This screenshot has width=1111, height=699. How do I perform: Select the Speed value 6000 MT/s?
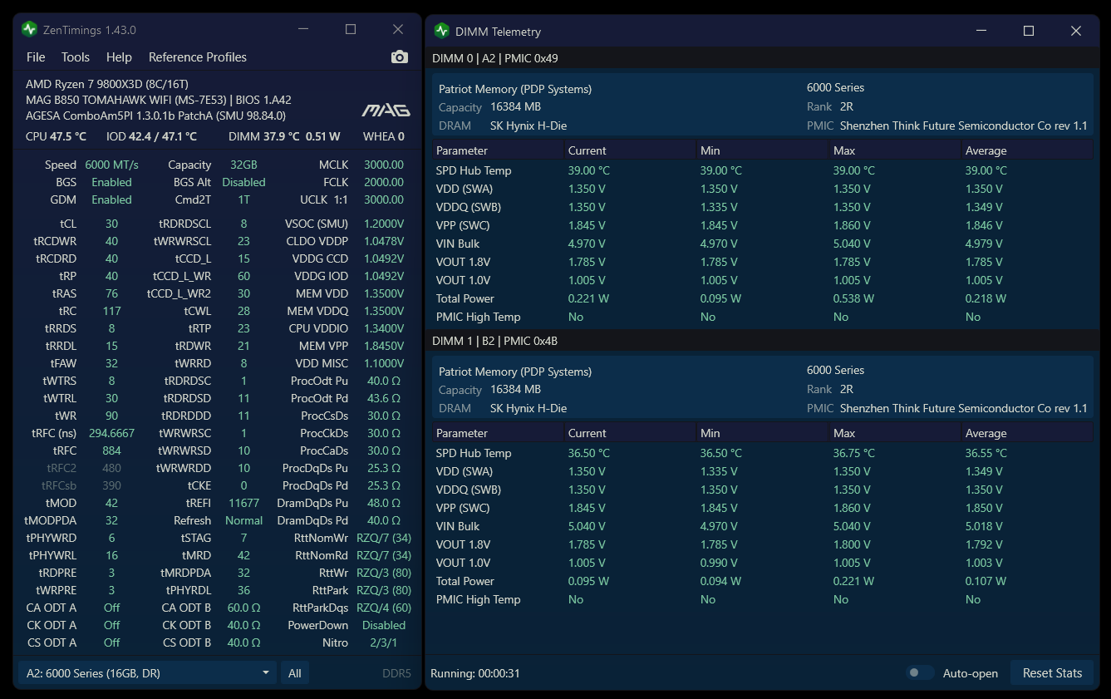coord(111,165)
